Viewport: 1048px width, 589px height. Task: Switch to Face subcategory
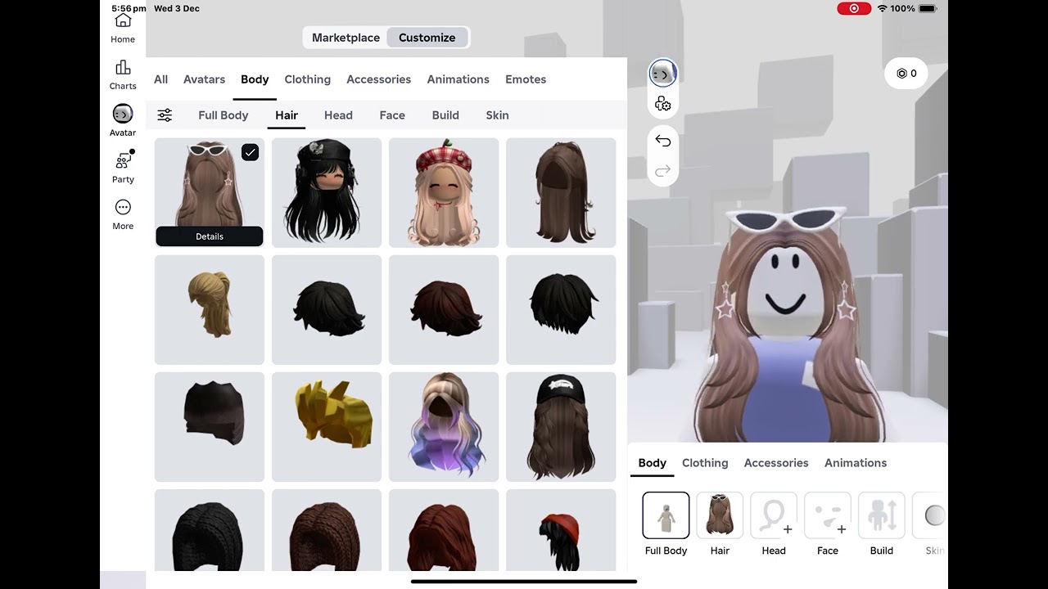(392, 115)
